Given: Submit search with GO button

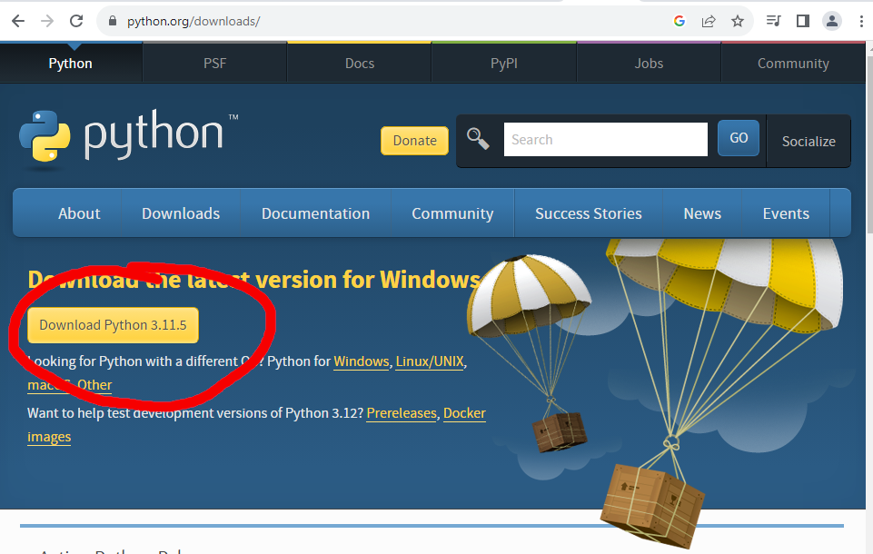Looking at the screenshot, I should point(739,137).
